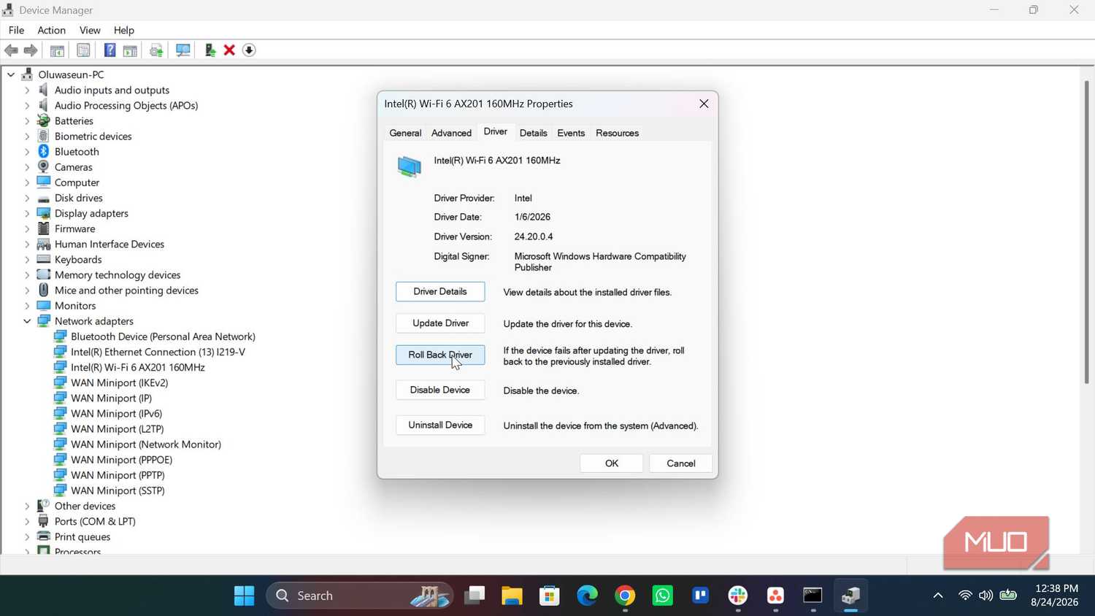Screen dimensions: 1095x616
Task: Click the Disable Device button
Action: pyautogui.click(x=440, y=390)
